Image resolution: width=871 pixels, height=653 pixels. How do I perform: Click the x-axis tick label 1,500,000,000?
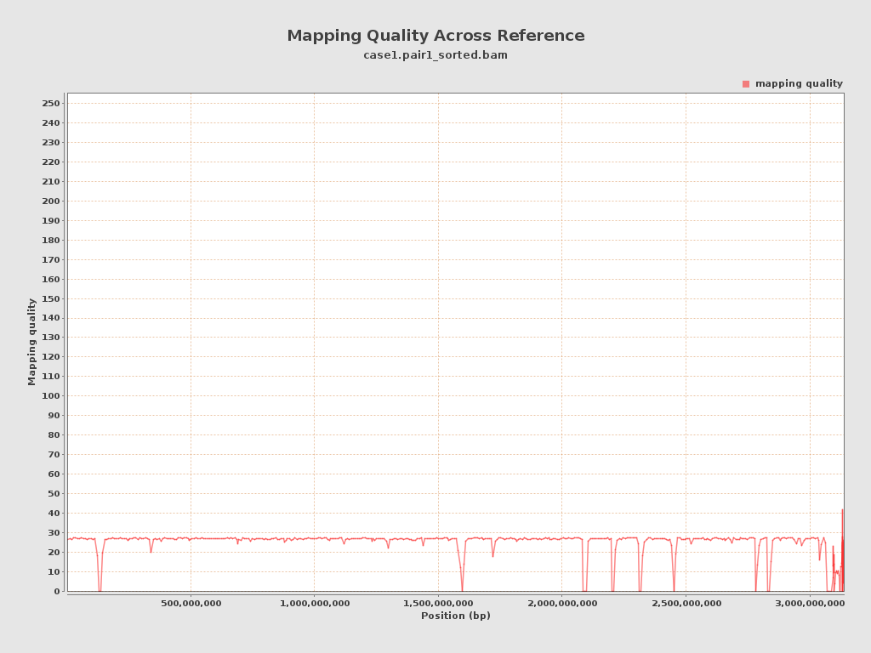coord(438,603)
